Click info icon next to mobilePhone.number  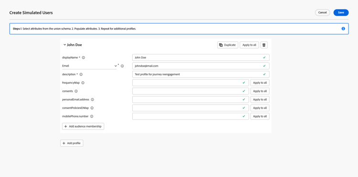coord(92,116)
